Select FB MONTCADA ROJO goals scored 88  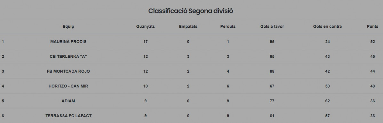pyautogui.click(x=272, y=71)
